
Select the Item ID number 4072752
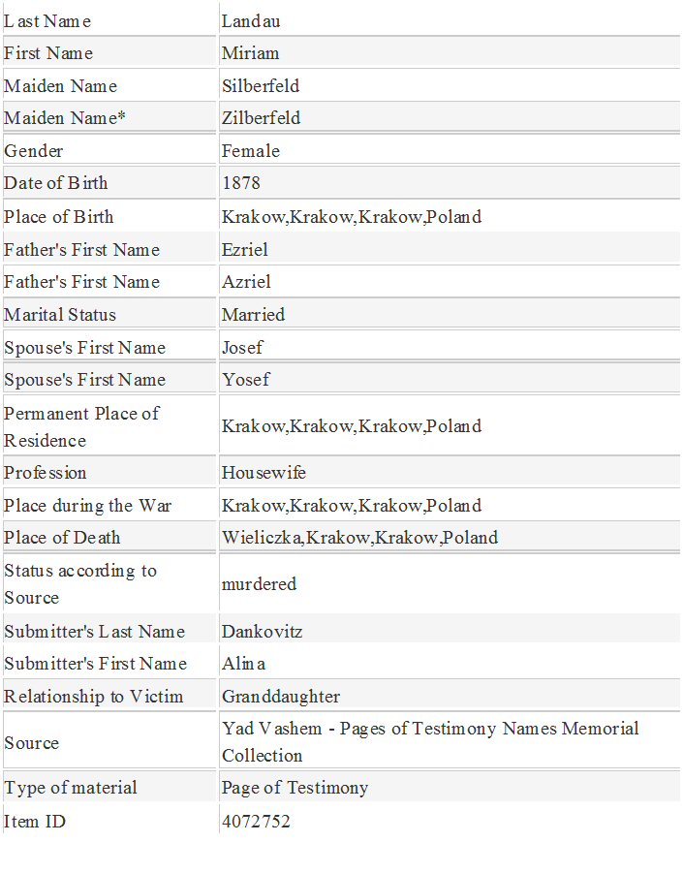[256, 822]
